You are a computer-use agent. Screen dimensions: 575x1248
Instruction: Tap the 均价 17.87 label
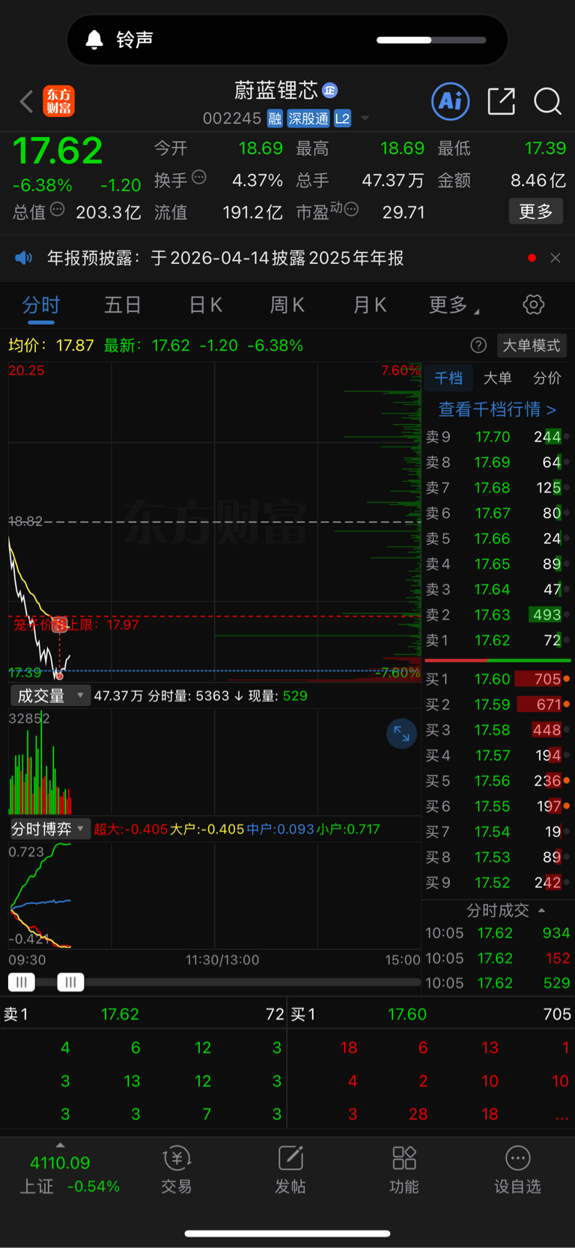51,346
